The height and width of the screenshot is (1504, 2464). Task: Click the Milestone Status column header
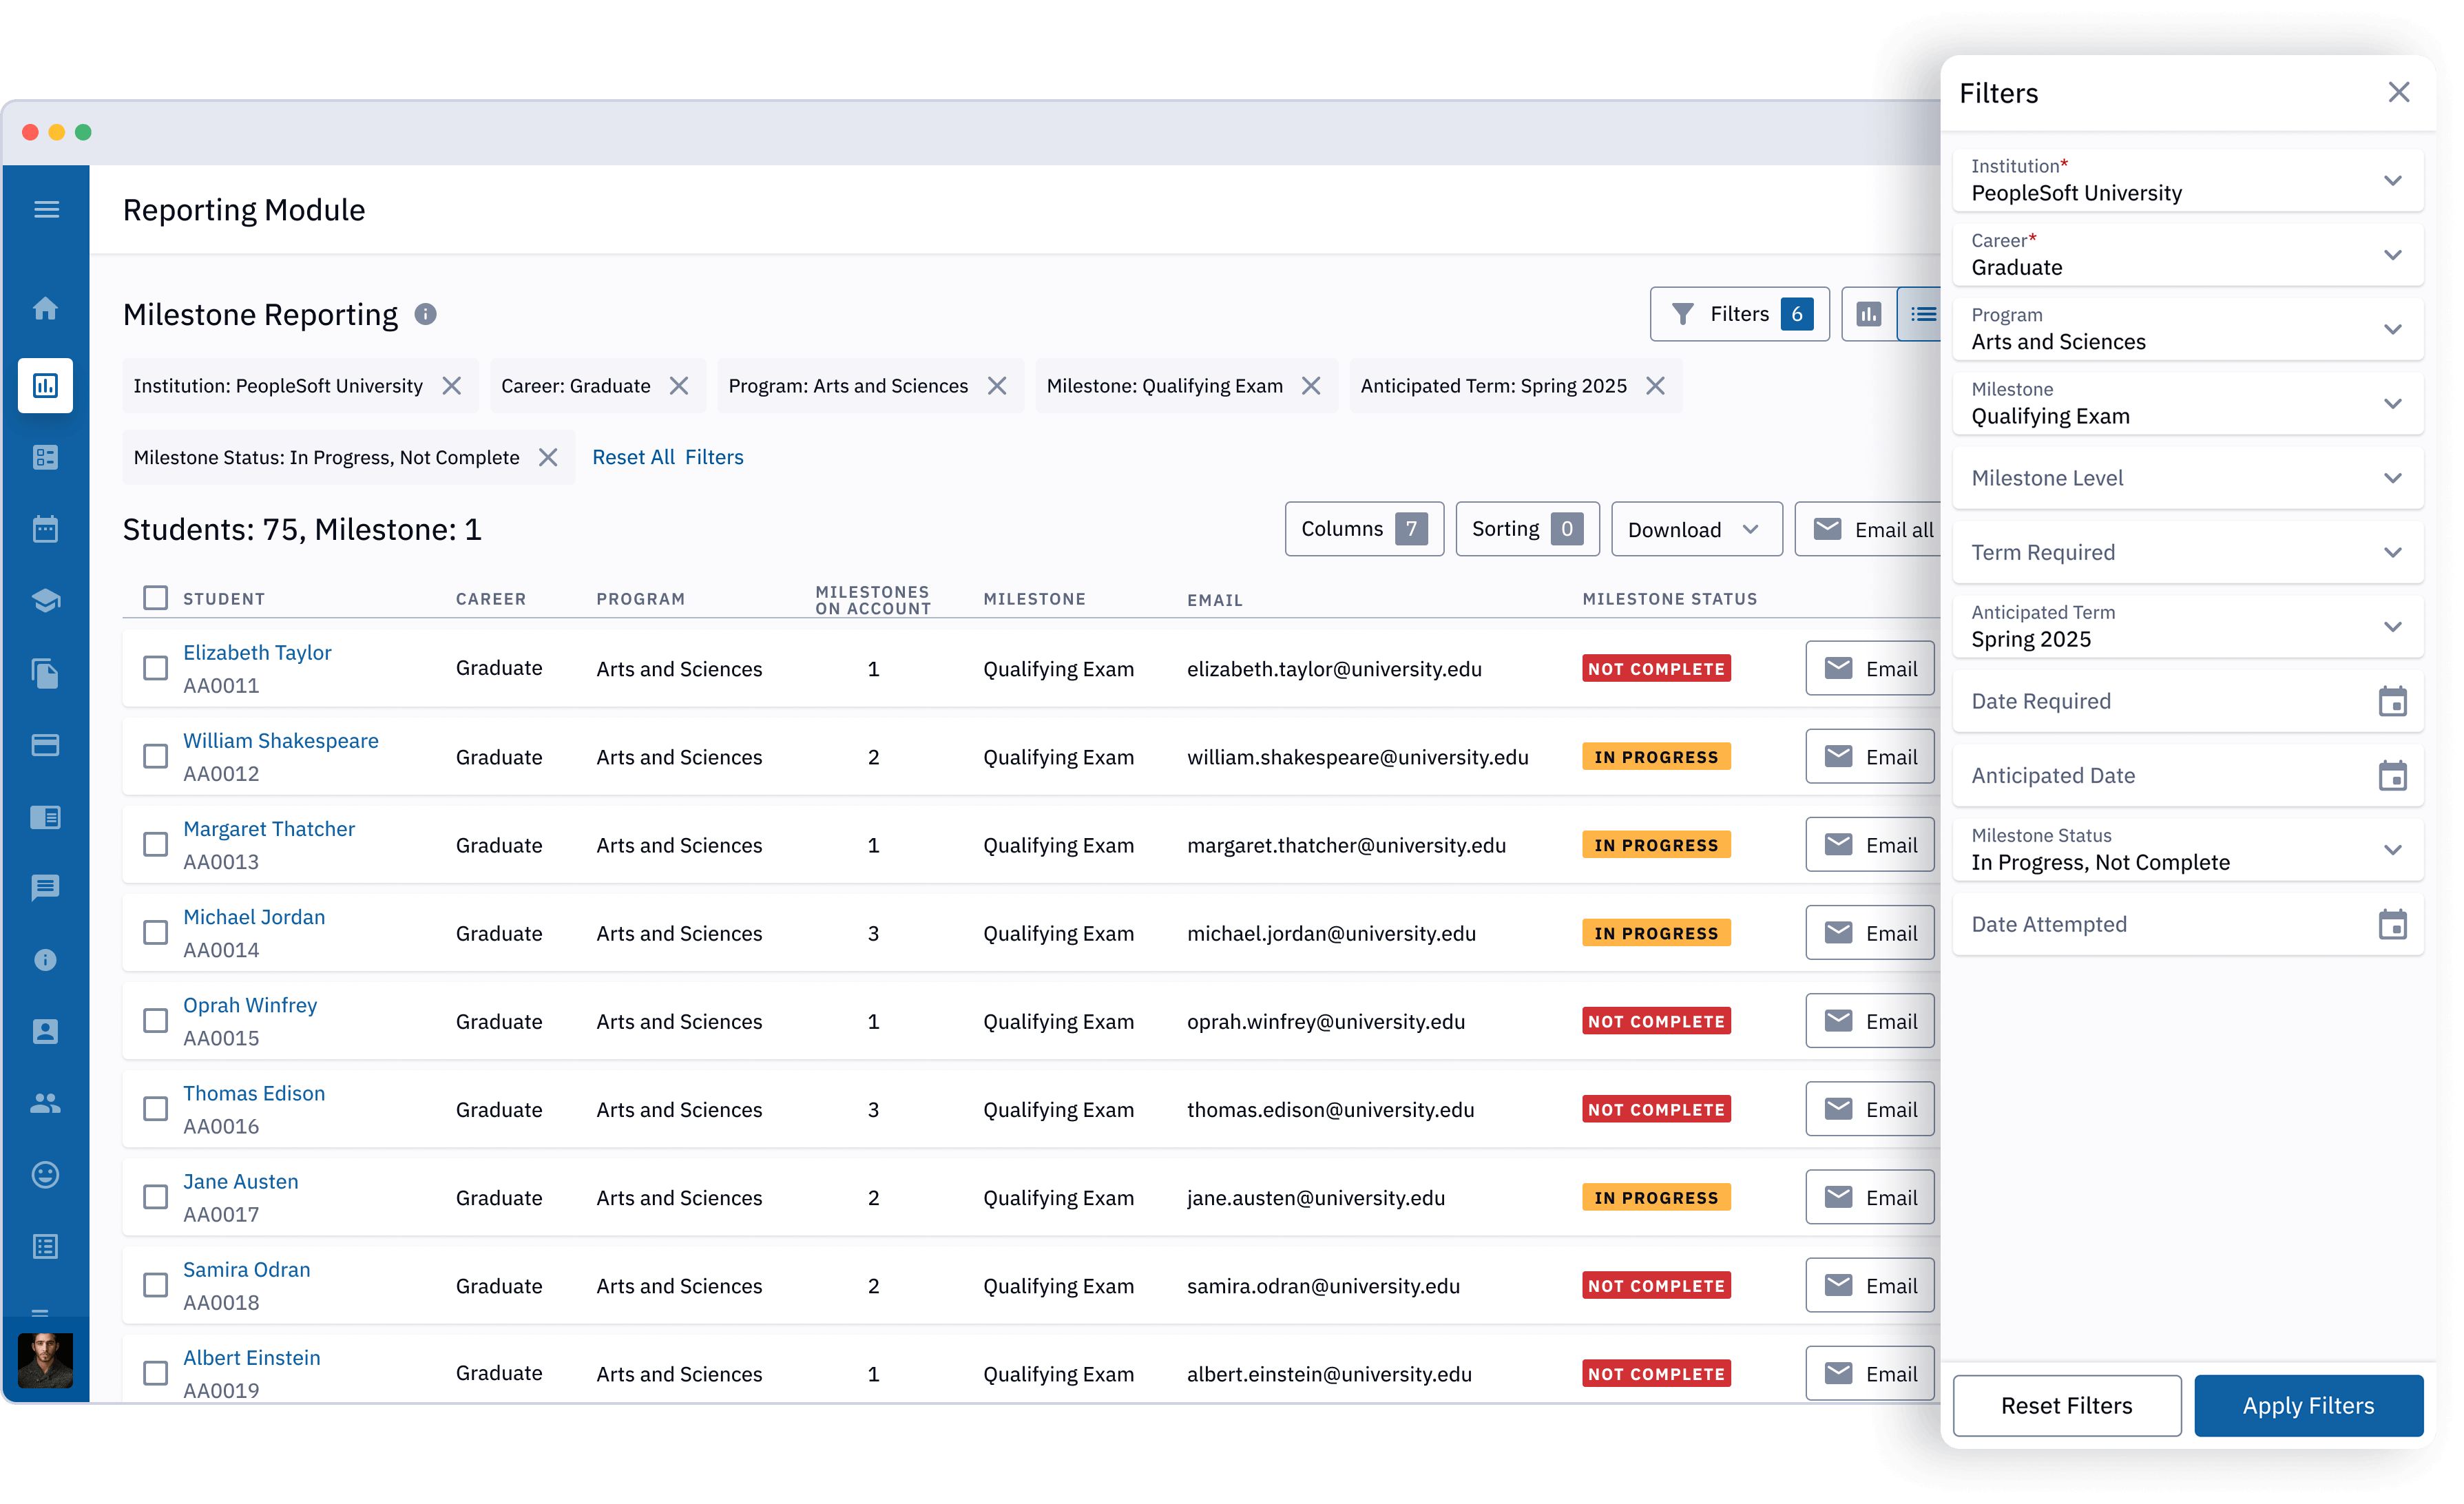(x=1669, y=599)
